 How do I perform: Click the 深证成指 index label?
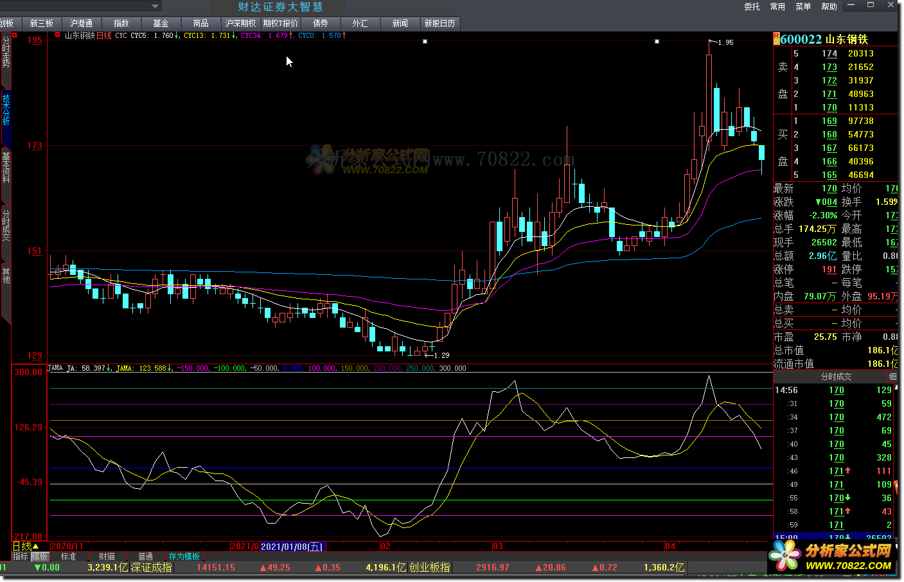152,567
